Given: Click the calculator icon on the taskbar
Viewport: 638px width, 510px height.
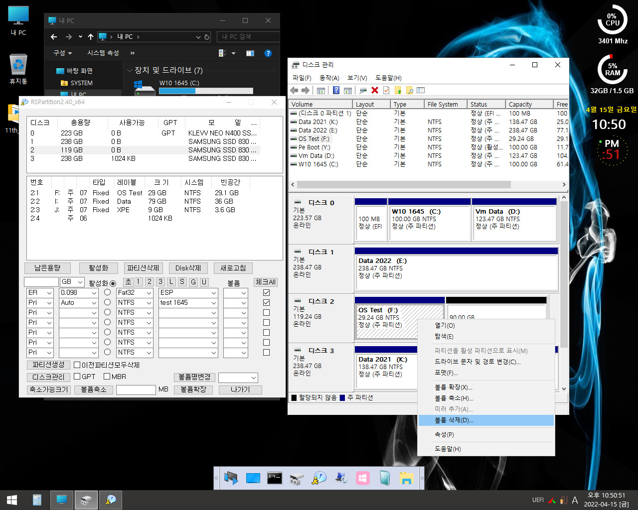Looking at the screenshot, I should click(x=37, y=500).
